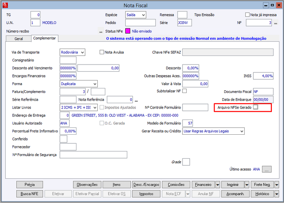Click the Chave NFe SEFAZ field
The image size is (284, 203).
(228, 52)
